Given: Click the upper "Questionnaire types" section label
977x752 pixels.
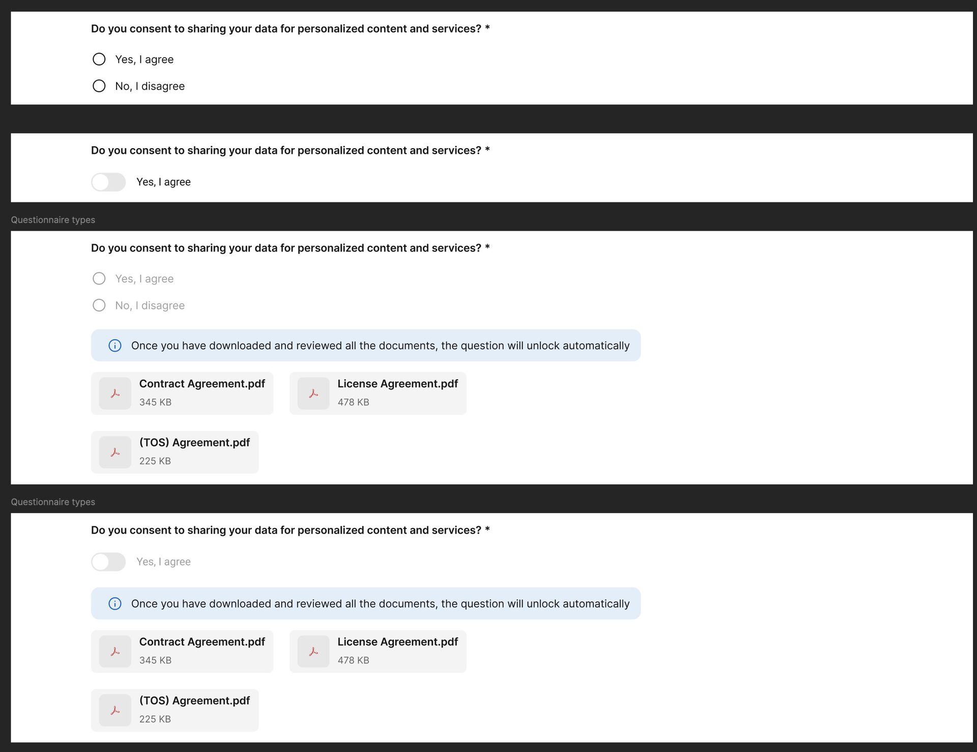Looking at the screenshot, I should pos(53,220).
